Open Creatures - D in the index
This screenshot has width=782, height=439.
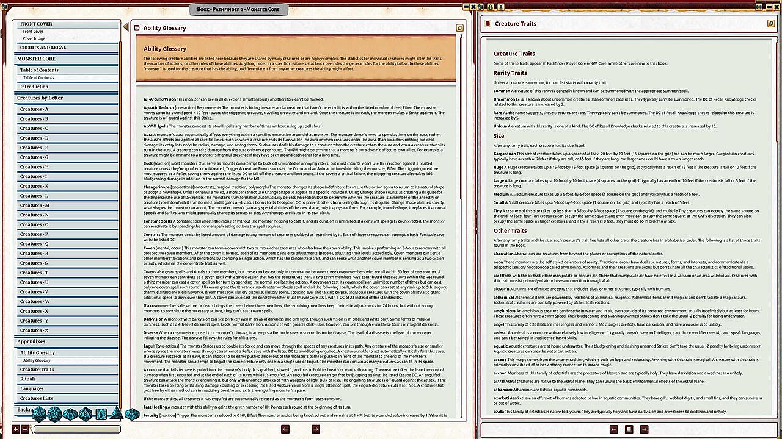click(67, 138)
